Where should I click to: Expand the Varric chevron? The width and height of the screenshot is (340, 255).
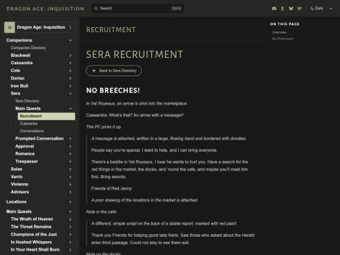pos(71,177)
